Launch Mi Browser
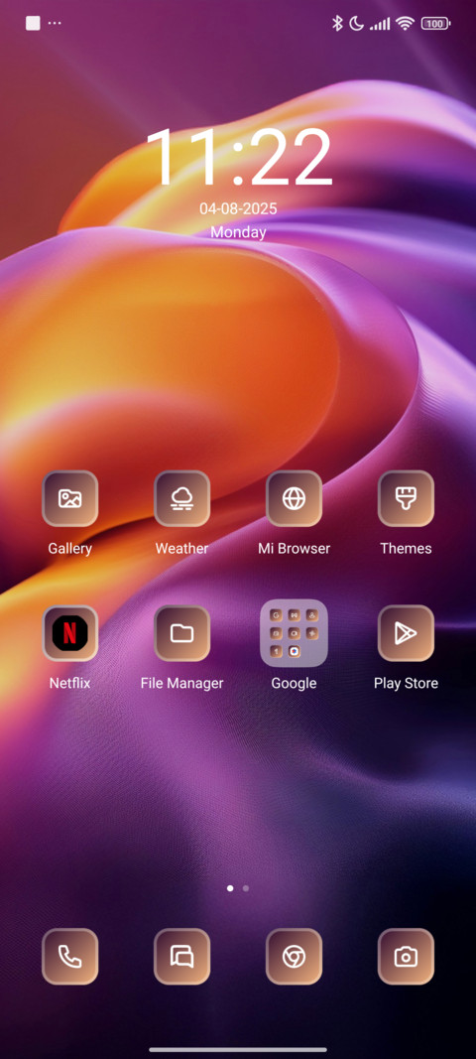 pos(294,498)
